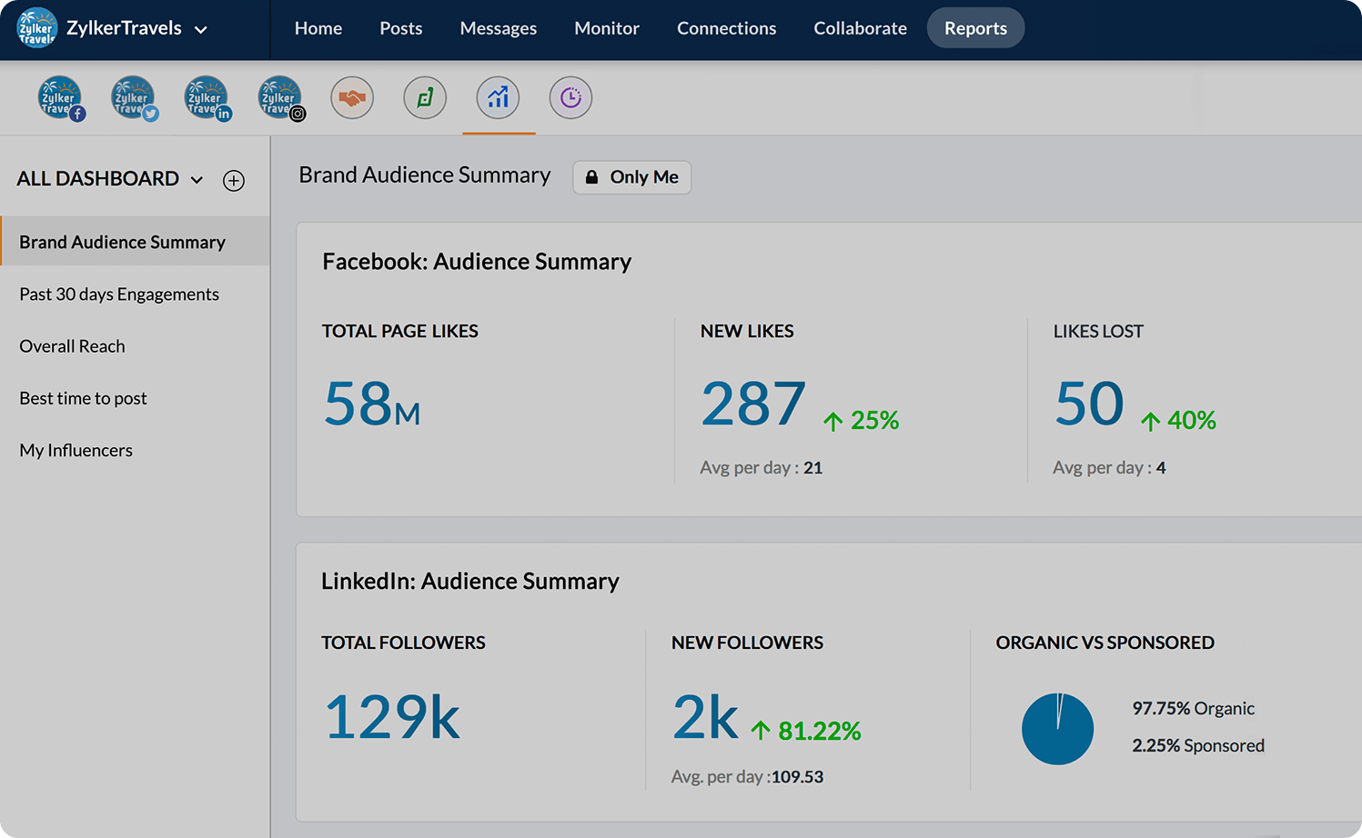Open the ZylkerTravels Facebook channel icon
Image resolution: width=1362 pixels, height=838 pixels.
tap(60, 98)
